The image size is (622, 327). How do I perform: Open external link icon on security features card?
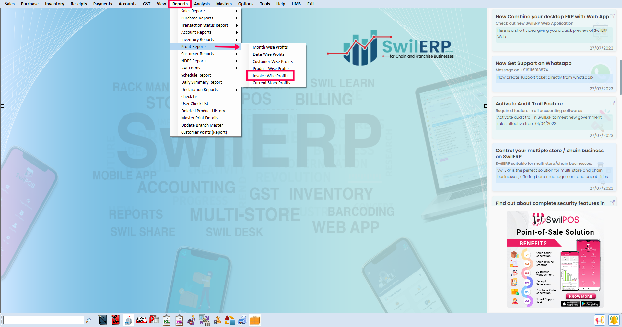(x=612, y=203)
